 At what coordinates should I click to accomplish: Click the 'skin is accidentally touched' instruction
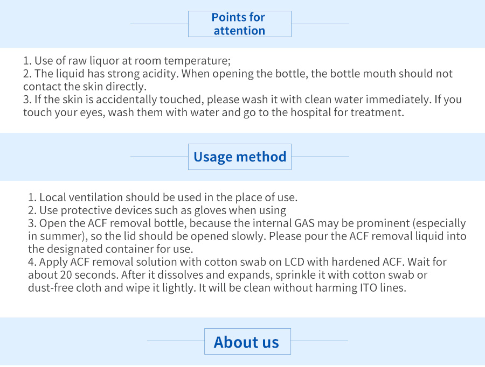point(242,100)
